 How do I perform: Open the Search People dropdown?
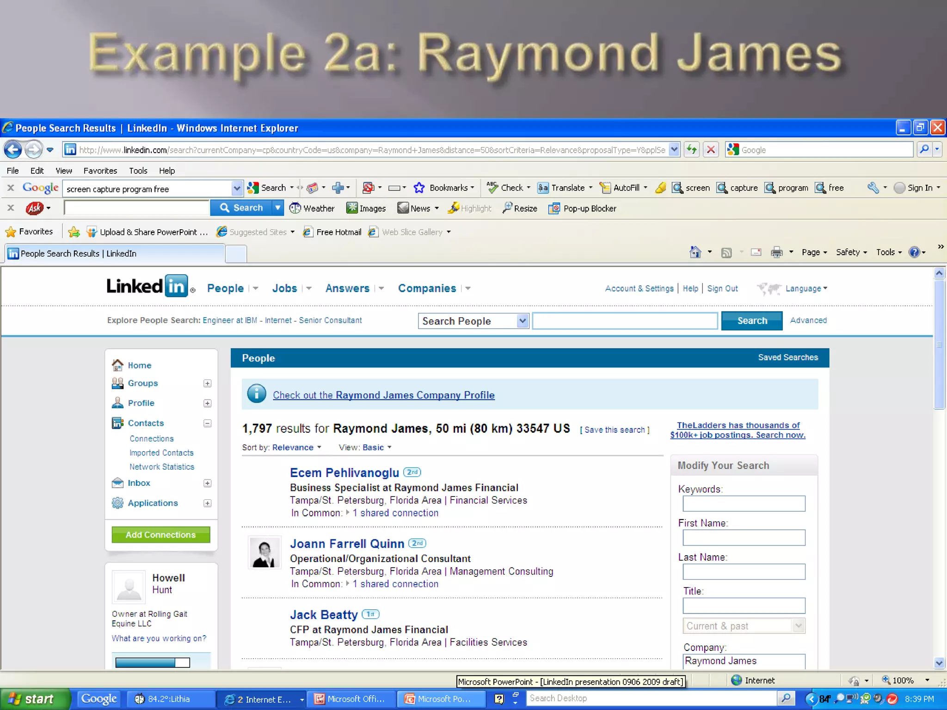(473, 320)
